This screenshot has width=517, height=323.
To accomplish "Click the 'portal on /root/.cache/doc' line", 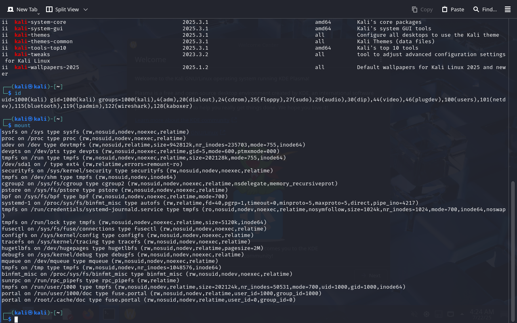I will pyautogui.click(x=149, y=300).
